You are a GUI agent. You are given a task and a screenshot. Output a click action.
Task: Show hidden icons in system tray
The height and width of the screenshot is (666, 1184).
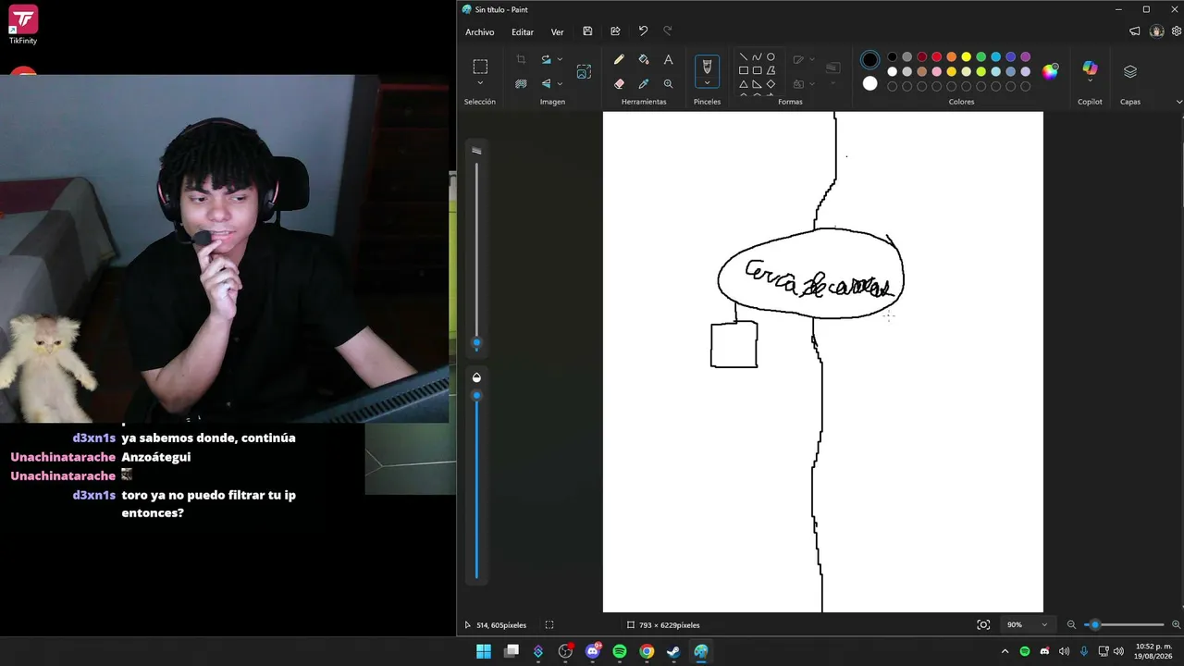[1005, 651]
